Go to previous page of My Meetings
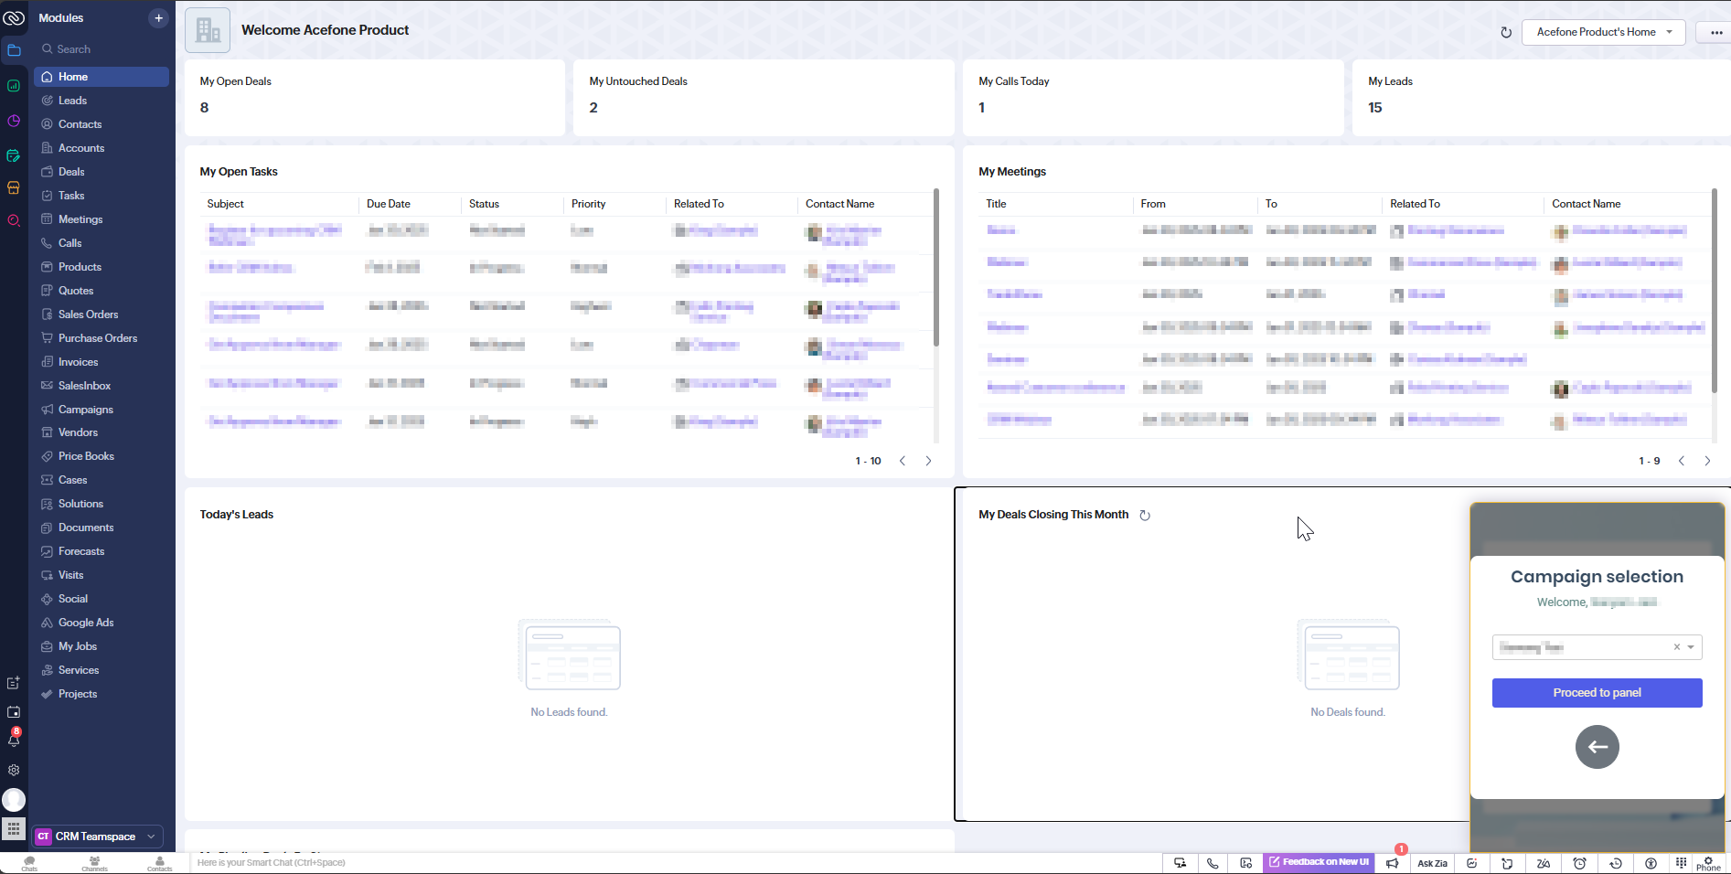1731x874 pixels. tap(1682, 461)
